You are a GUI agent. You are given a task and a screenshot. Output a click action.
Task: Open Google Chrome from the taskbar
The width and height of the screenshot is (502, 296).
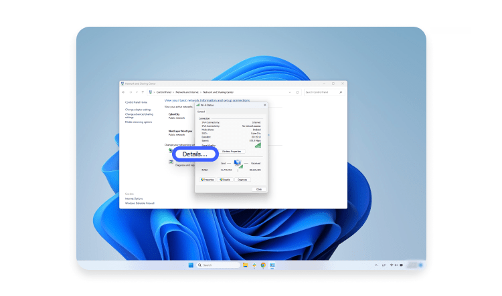(263, 265)
